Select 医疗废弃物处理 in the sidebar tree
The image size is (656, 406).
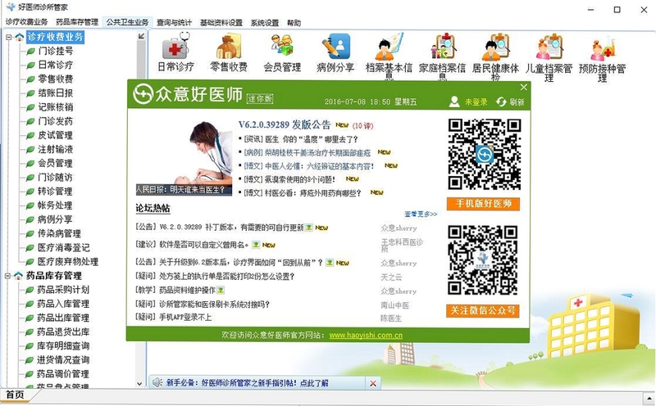[x=68, y=261]
